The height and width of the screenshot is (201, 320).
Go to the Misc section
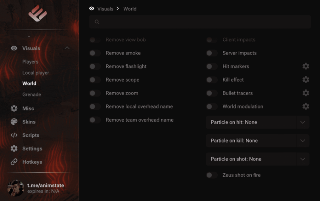click(x=28, y=108)
